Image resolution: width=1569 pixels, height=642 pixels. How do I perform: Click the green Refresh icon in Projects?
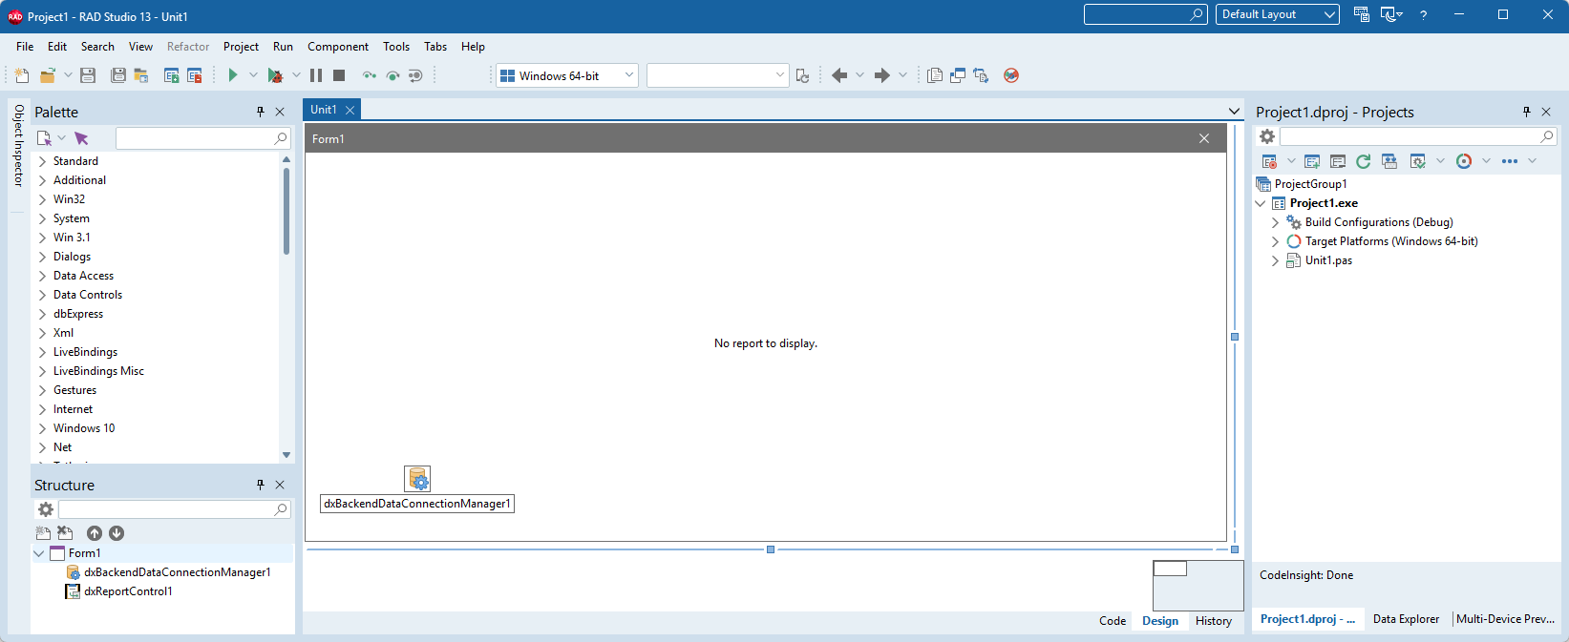pos(1364,161)
